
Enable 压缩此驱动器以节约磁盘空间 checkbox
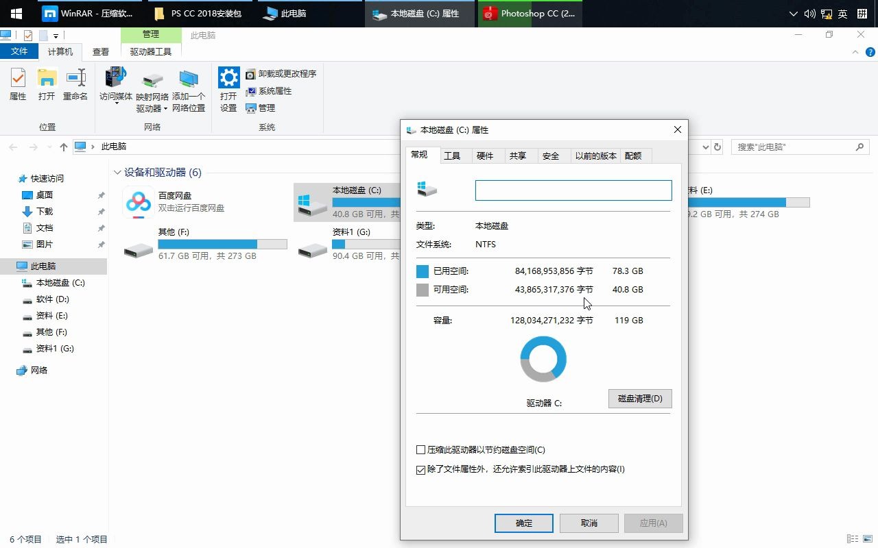[421, 449]
